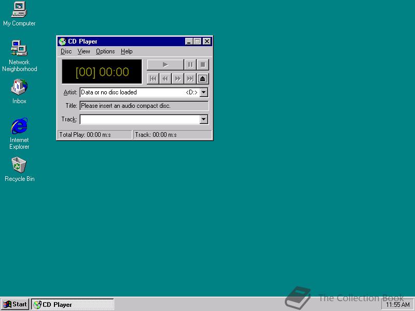This screenshot has height=311, width=415.
Task: Click the Stop button in CD Player
Action: (x=203, y=65)
